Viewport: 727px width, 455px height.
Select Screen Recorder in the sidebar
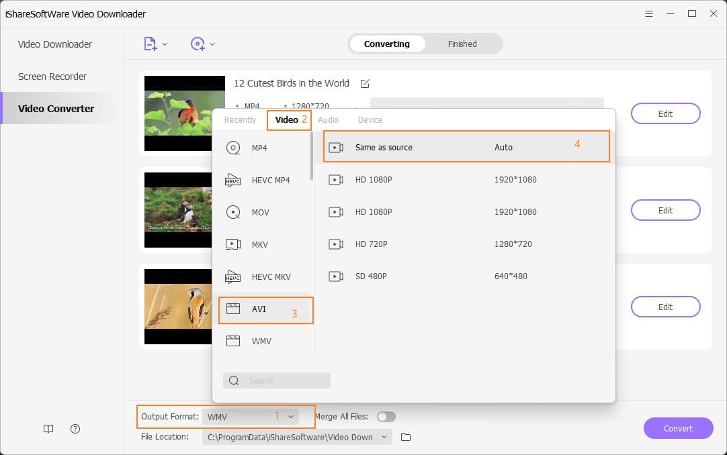(x=52, y=77)
